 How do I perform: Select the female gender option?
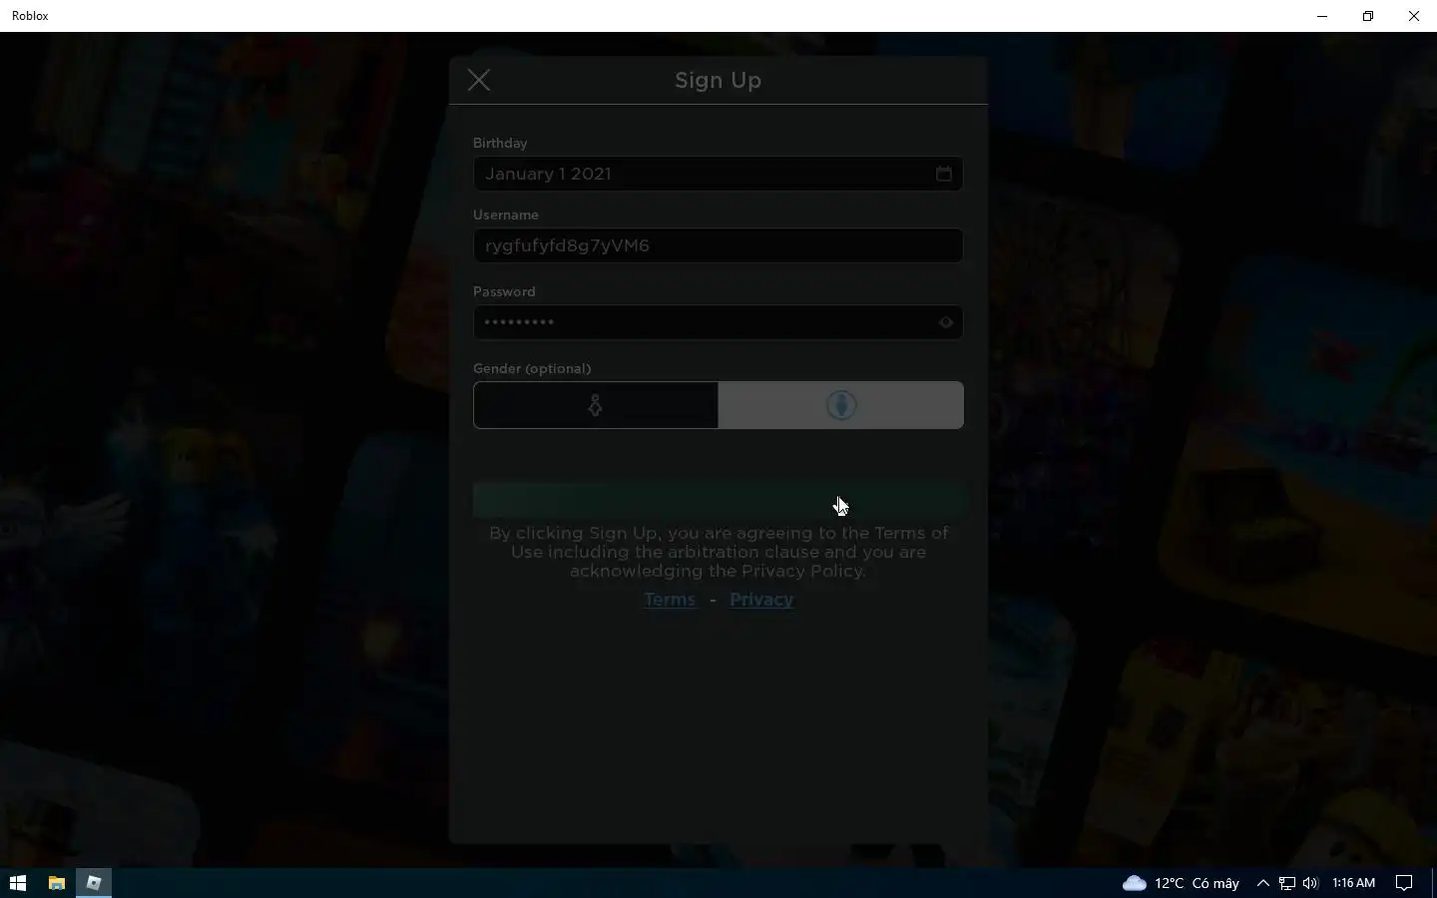596,405
